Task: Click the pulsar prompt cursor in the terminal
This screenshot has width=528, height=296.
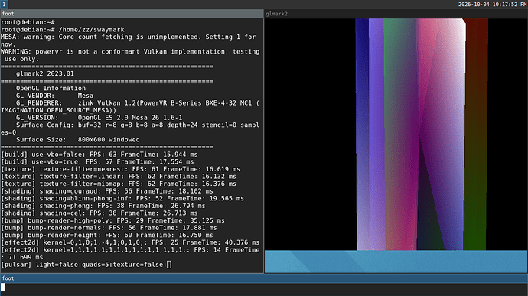Action: (x=169, y=265)
